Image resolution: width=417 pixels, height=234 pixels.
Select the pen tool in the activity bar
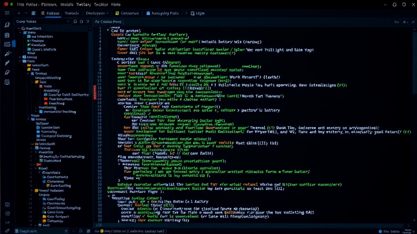[x=7, y=63]
